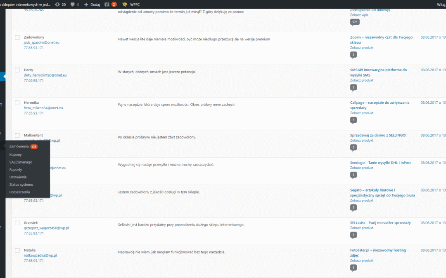Open the SELLasist – Twój menadżer sprzedaży link
446x278 pixels.
380,223
